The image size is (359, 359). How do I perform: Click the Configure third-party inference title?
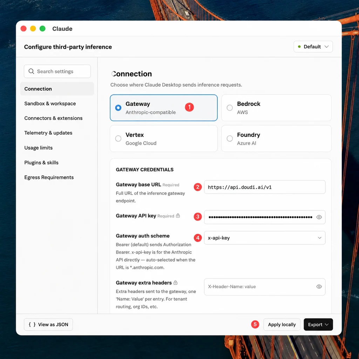click(68, 47)
